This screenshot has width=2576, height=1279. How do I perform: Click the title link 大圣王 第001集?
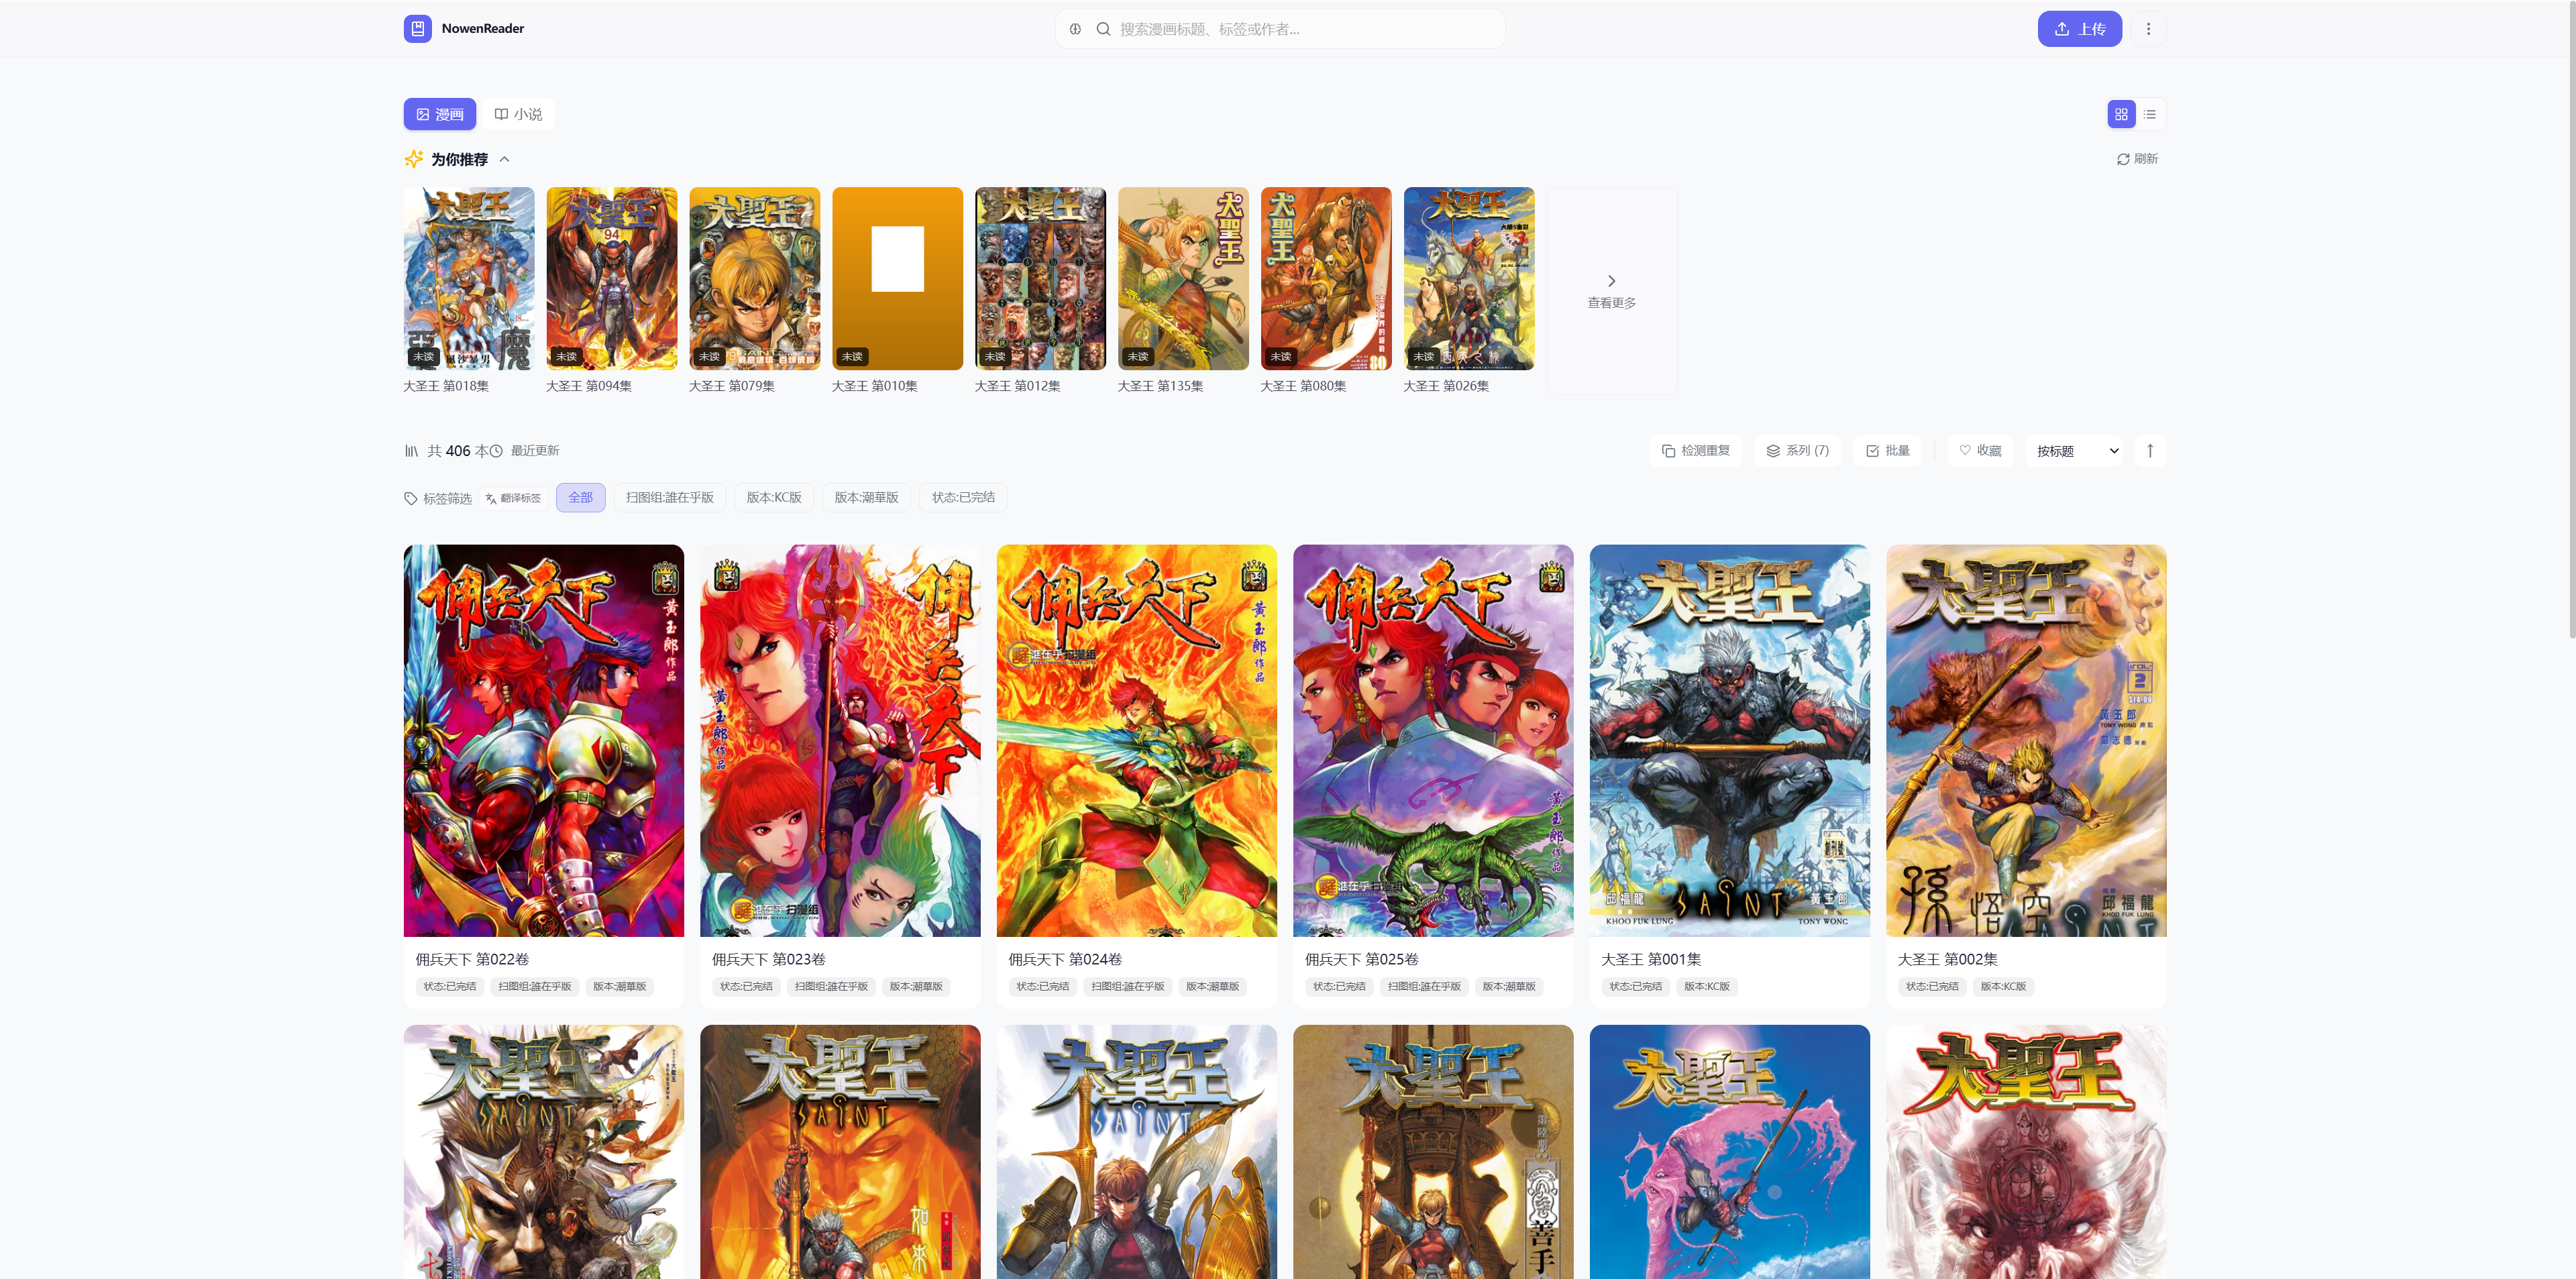tap(1651, 959)
